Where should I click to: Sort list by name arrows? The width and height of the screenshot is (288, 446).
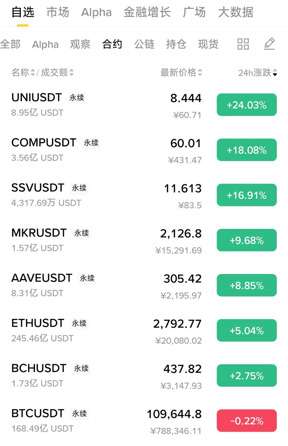click(33, 72)
